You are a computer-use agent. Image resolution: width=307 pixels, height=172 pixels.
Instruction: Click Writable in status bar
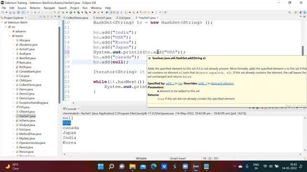pos(141,158)
